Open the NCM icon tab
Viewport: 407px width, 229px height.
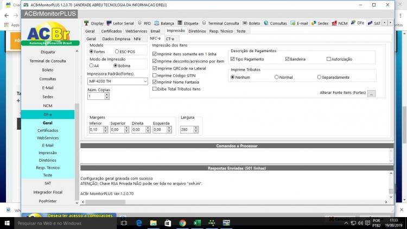(x=334, y=23)
